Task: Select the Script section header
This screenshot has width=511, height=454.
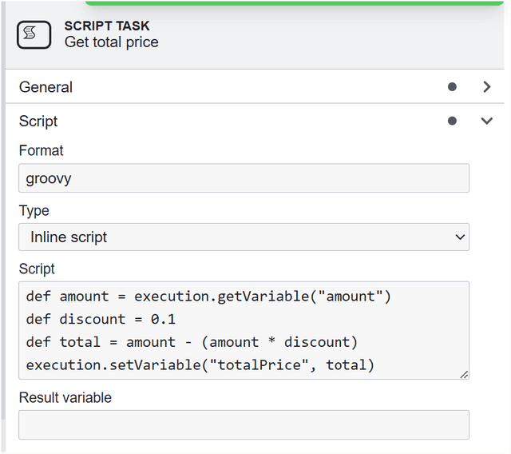Action: [x=38, y=121]
